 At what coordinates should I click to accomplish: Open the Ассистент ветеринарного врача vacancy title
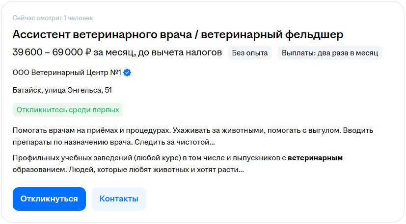(x=178, y=35)
